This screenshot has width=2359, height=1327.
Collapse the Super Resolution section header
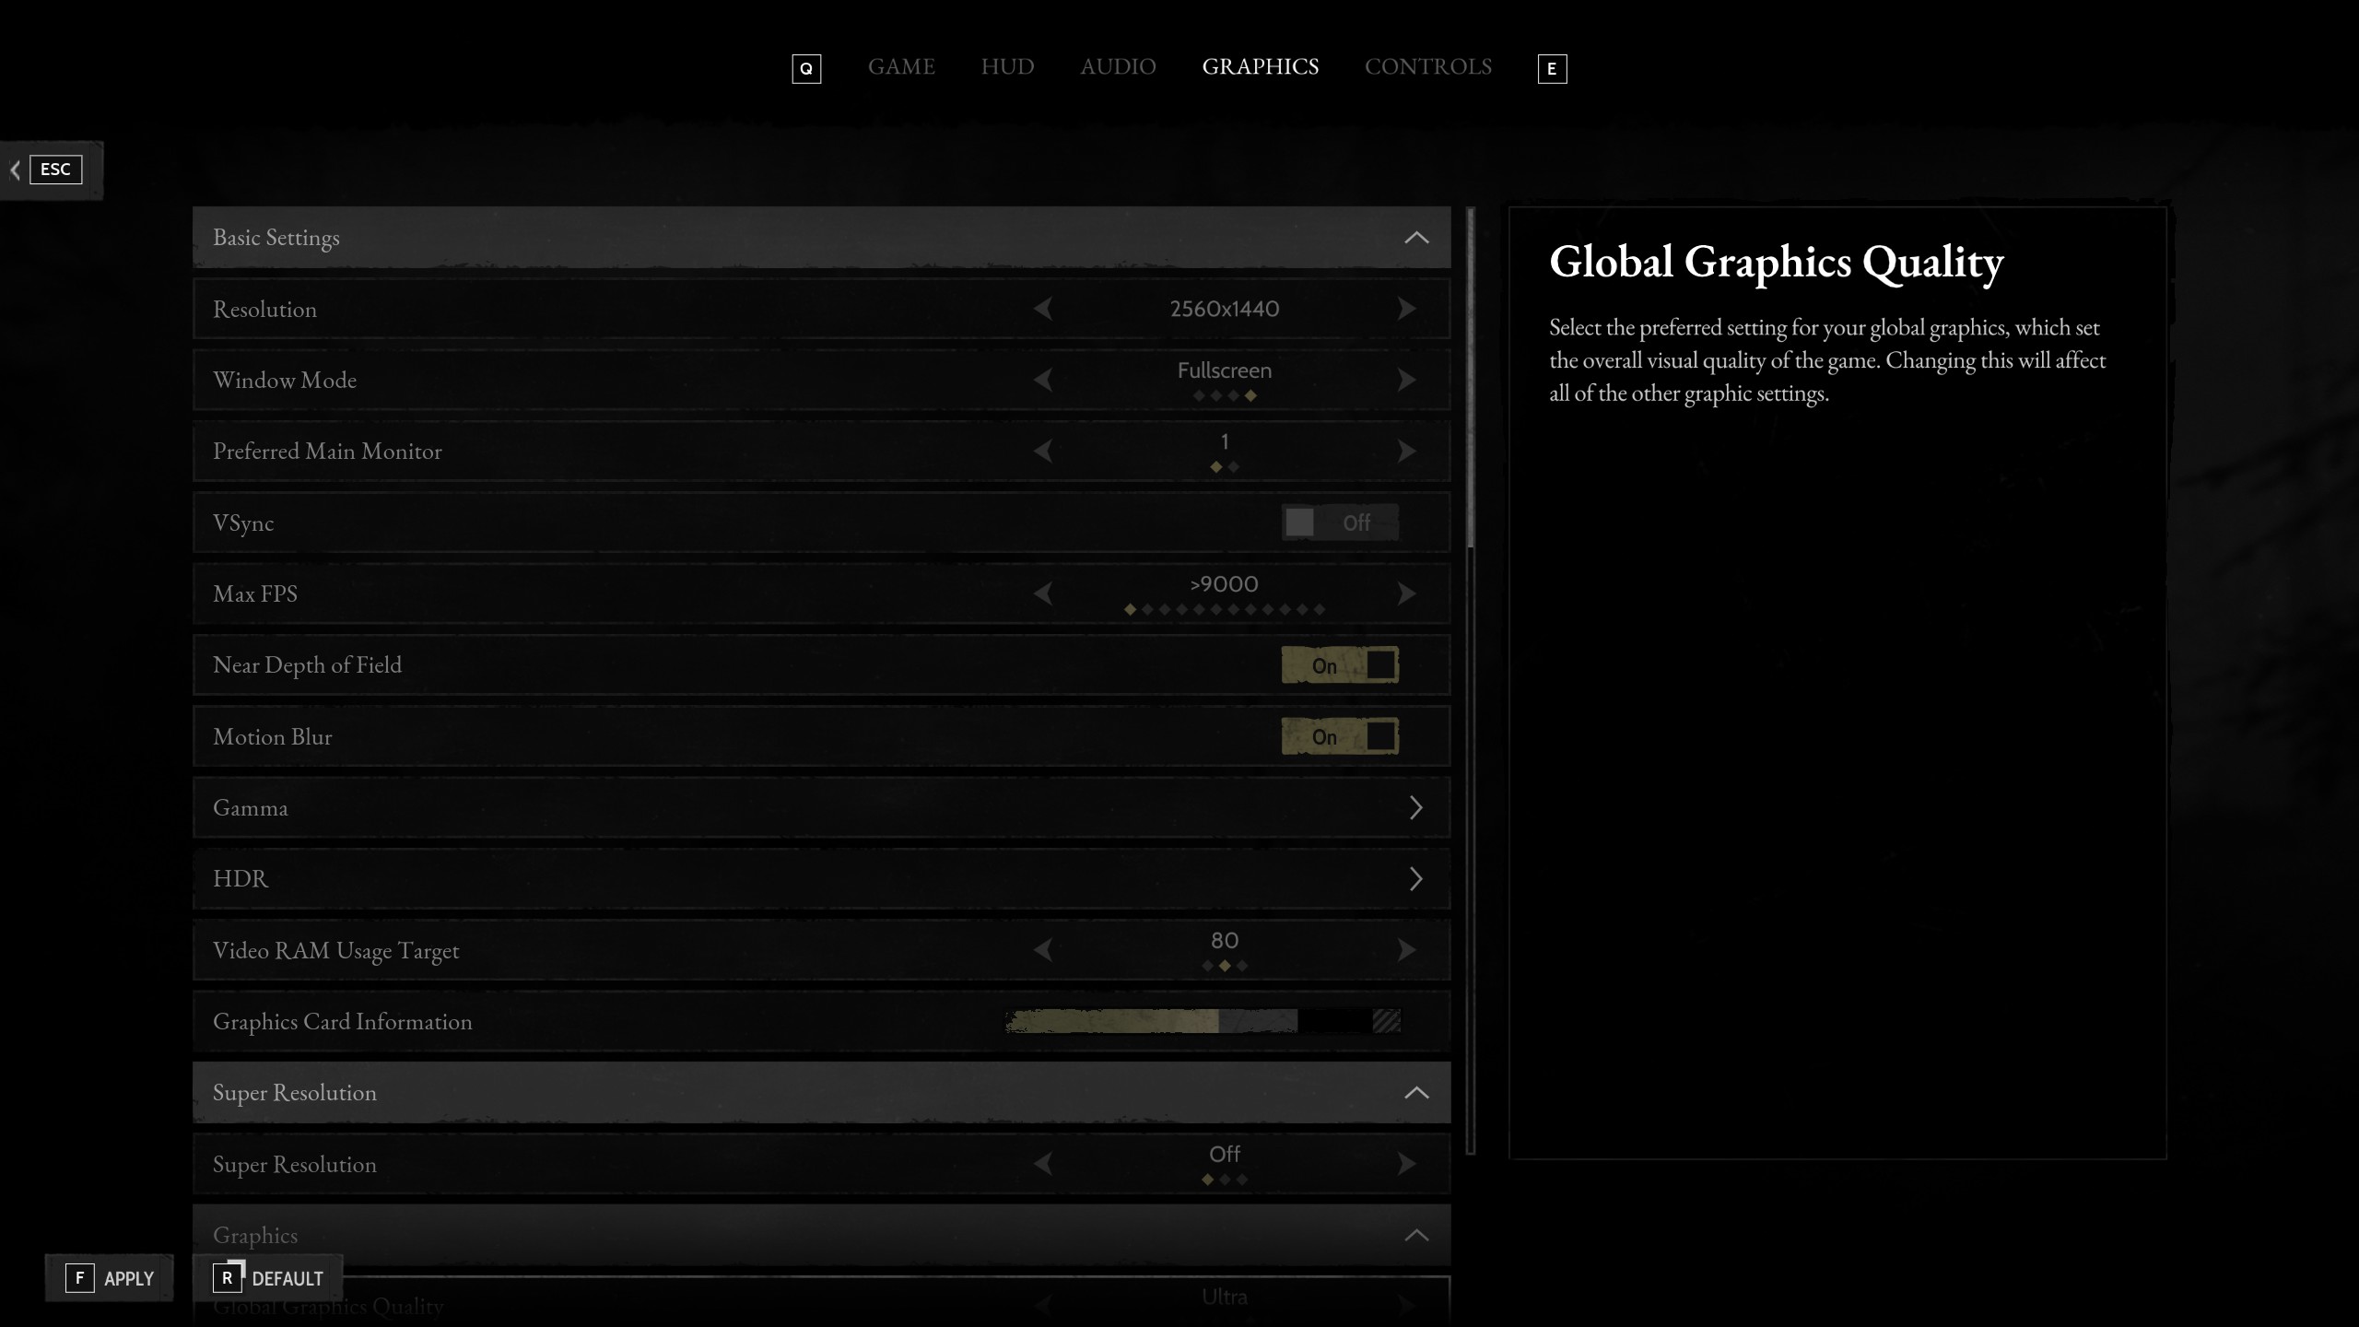pyautogui.click(x=1415, y=1093)
